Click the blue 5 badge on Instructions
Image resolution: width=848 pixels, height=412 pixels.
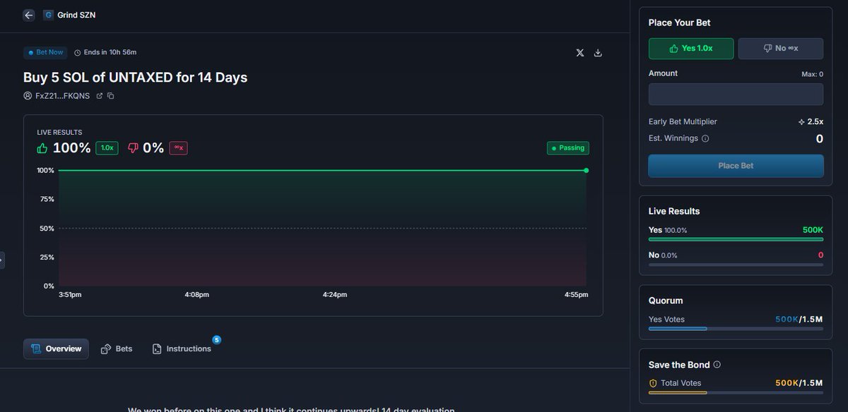click(x=216, y=339)
